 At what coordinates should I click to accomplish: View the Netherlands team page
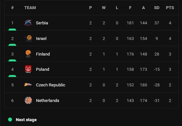(x=48, y=101)
